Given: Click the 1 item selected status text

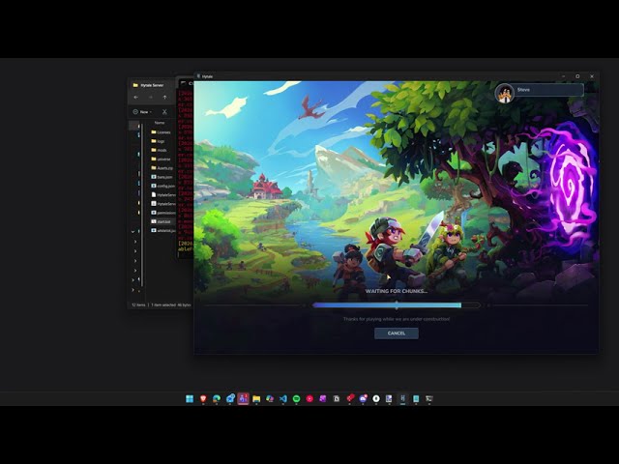Looking at the screenshot, I should pos(163,305).
